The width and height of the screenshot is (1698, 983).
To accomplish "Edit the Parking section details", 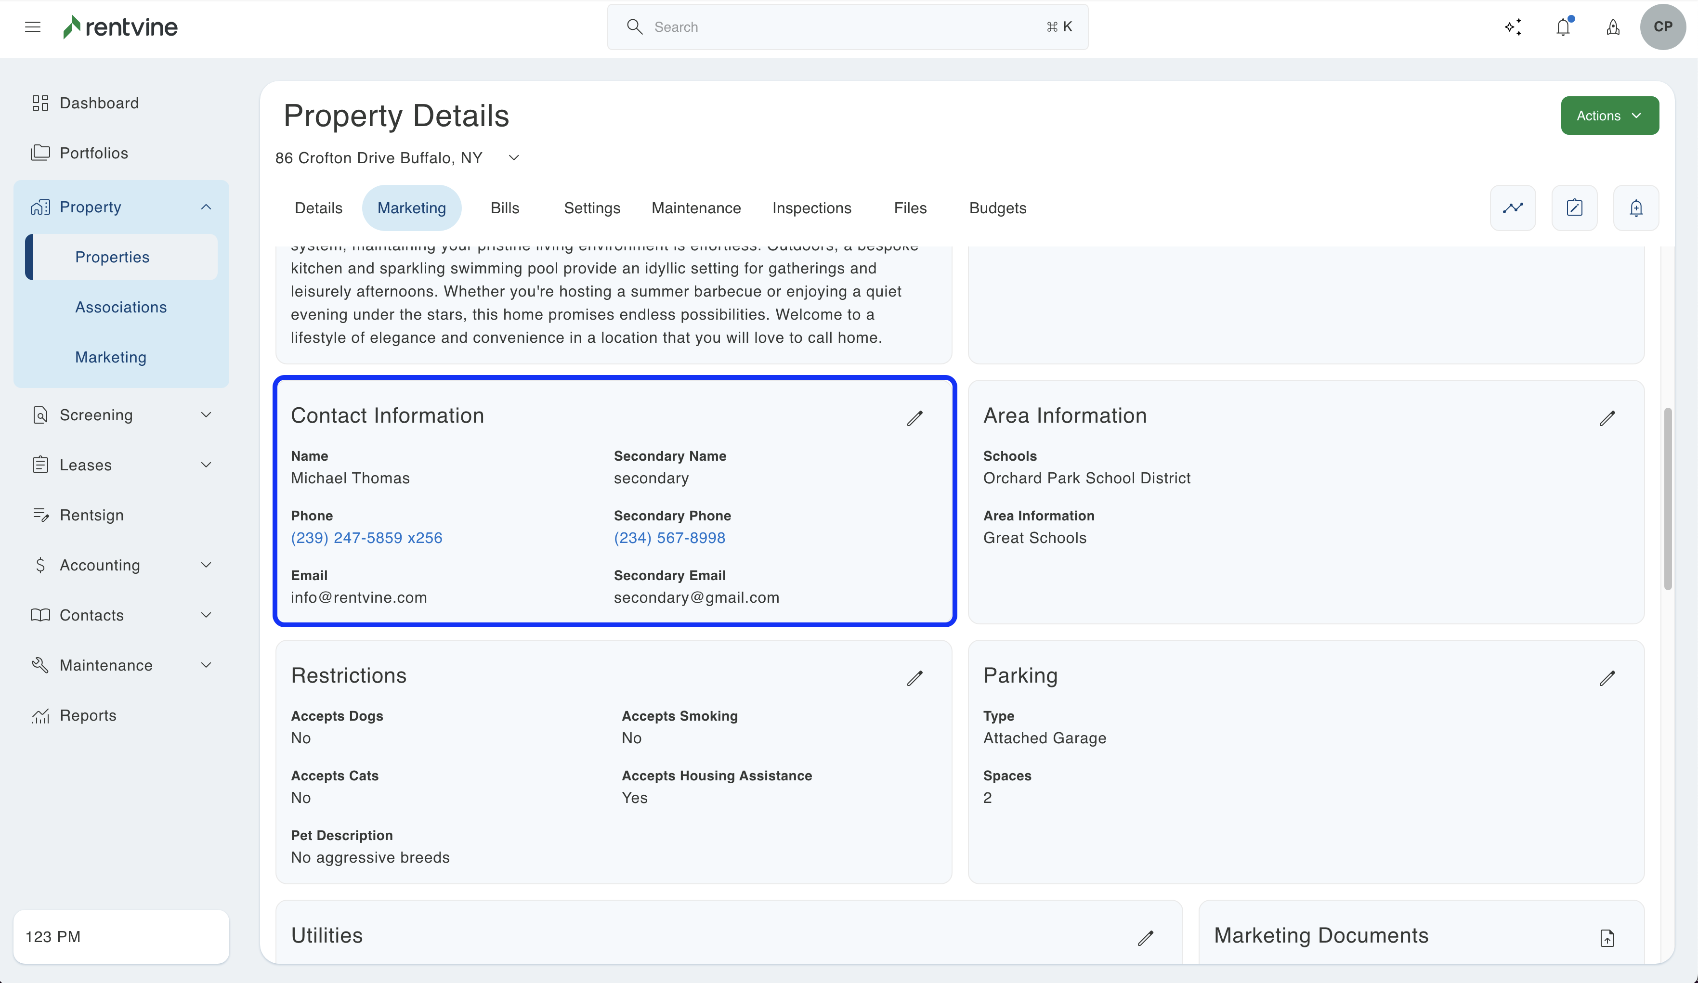I will click(x=1607, y=678).
